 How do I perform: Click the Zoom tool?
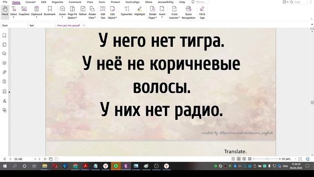coord(62,11)
